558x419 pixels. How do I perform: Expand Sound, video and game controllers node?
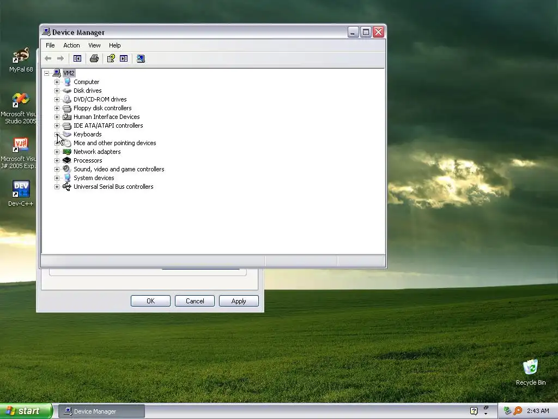57,169
